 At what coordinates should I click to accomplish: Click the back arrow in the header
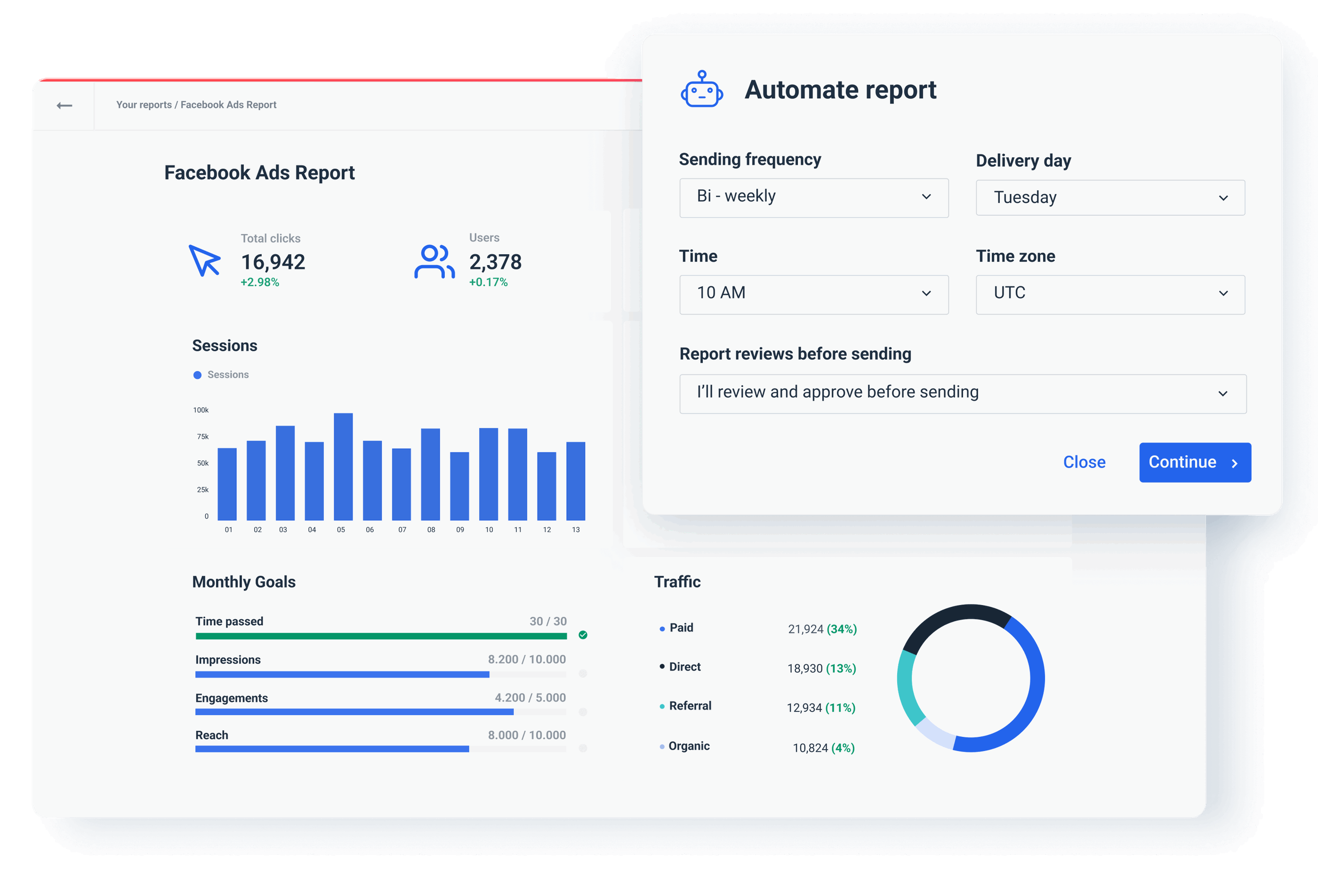(x=64, y=105)
